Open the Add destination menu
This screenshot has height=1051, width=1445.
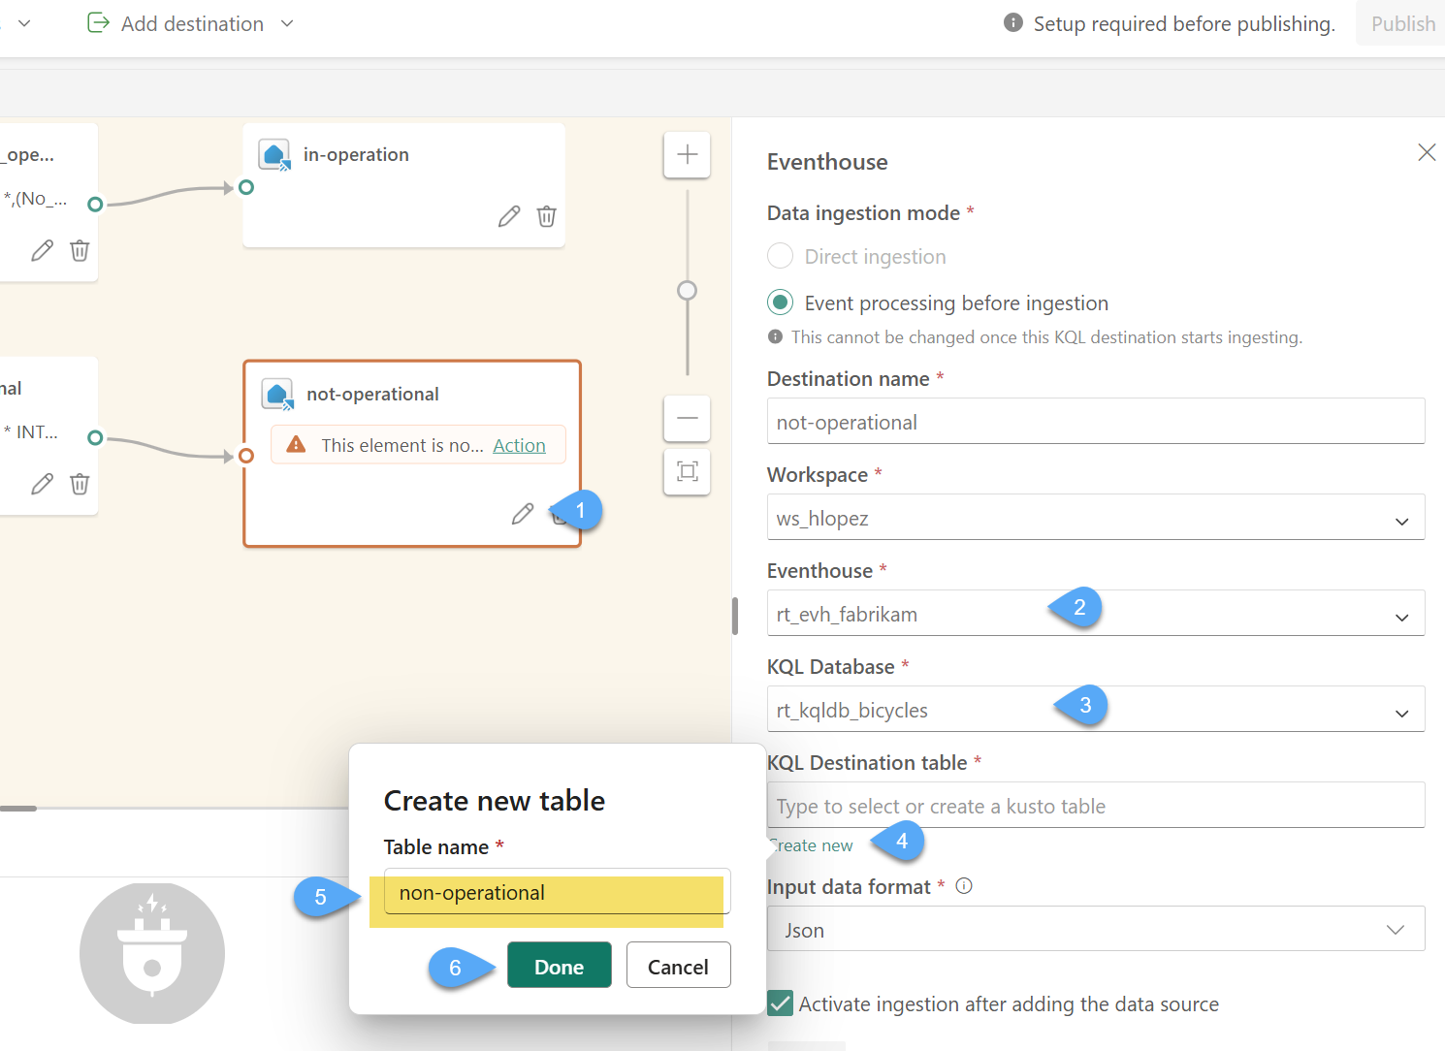191,24
